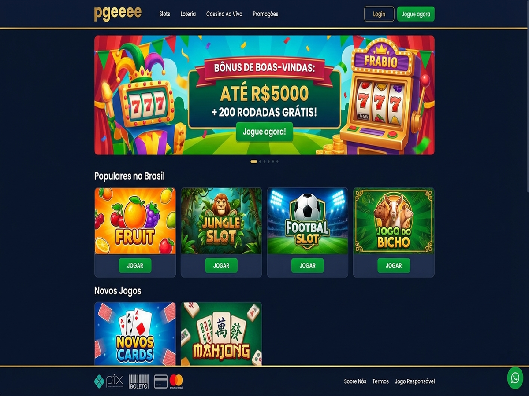Click the Mastercard logo icon
The image size is (529, 396).
pyautogui.click(x=176, y=381)
